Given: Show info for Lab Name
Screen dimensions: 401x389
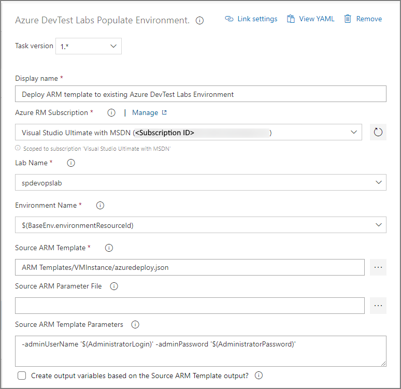Looking at the screenshot, I should click(x=71, y=163).
